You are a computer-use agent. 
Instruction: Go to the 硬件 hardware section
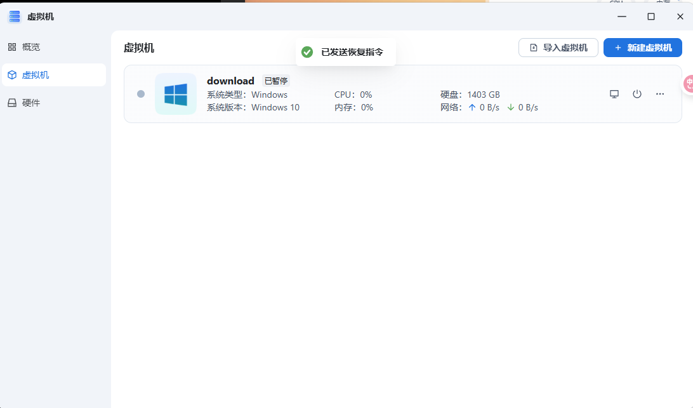coord(30,103)
